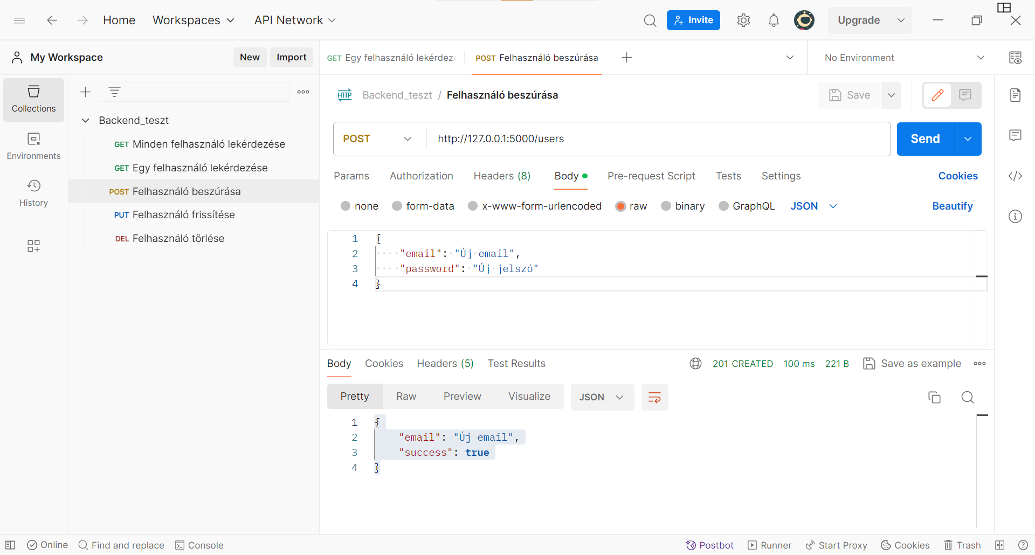Switch to the Pre-request Script tab
1035x555 pixels.
point(651,176)
